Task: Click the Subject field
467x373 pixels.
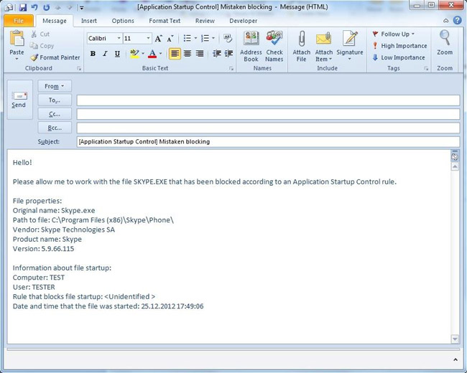Action: pyautogui.click(x=268, y=141)
